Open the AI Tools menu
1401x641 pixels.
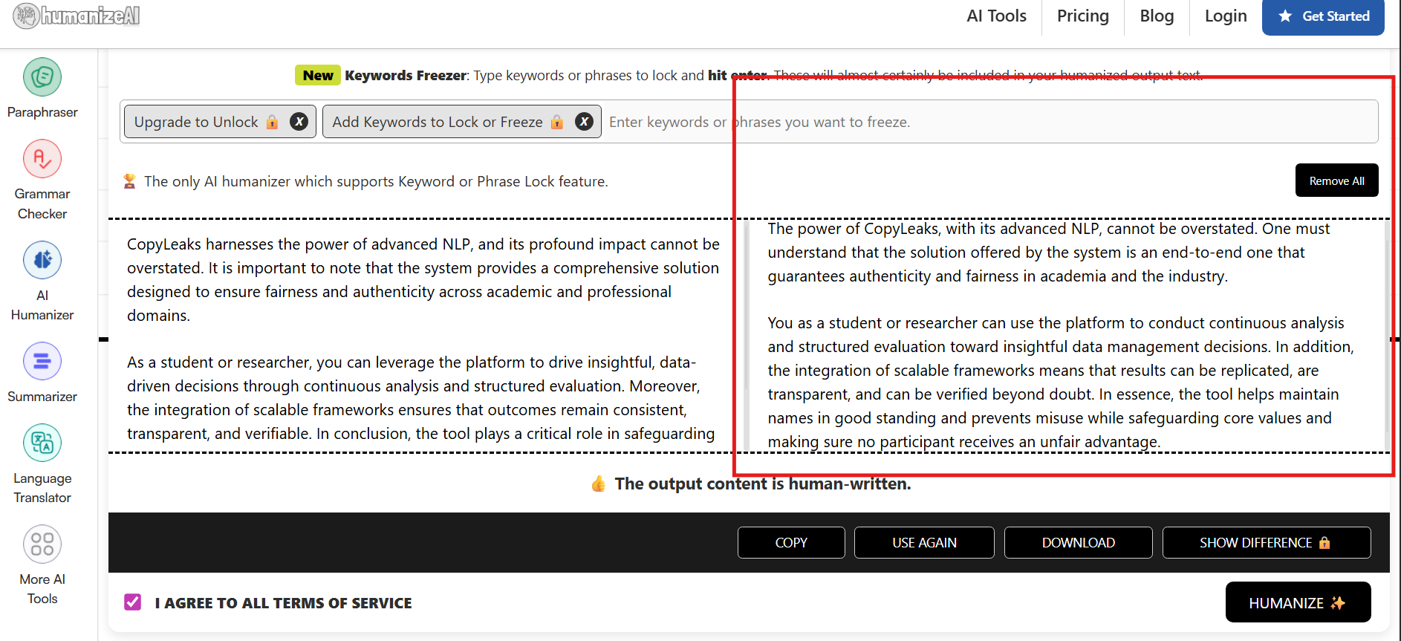click(996, 16)
